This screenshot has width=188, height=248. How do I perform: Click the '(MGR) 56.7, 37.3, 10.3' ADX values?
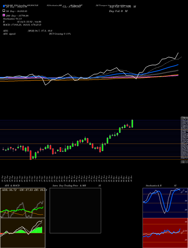[40, 31]
